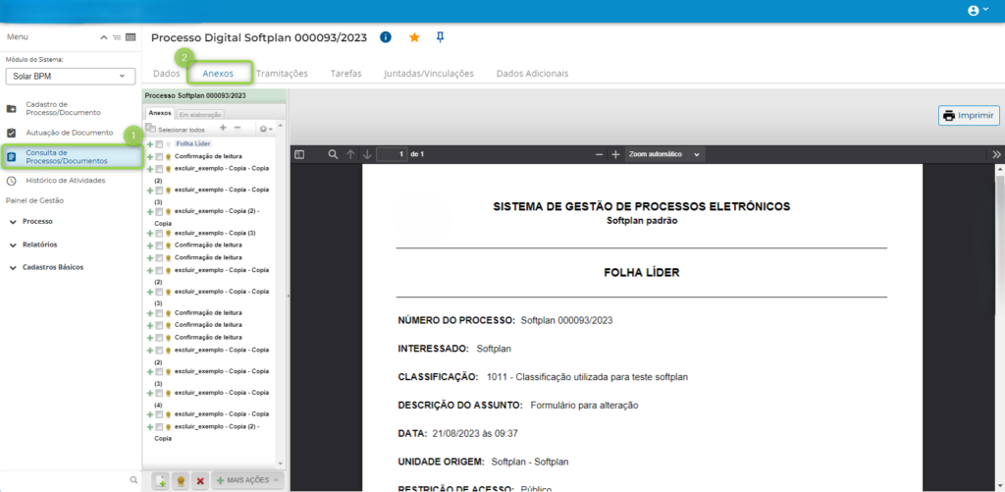The image size is (1005, 492).
Task: Click the add new document icon button
Action: coord(161,480)
